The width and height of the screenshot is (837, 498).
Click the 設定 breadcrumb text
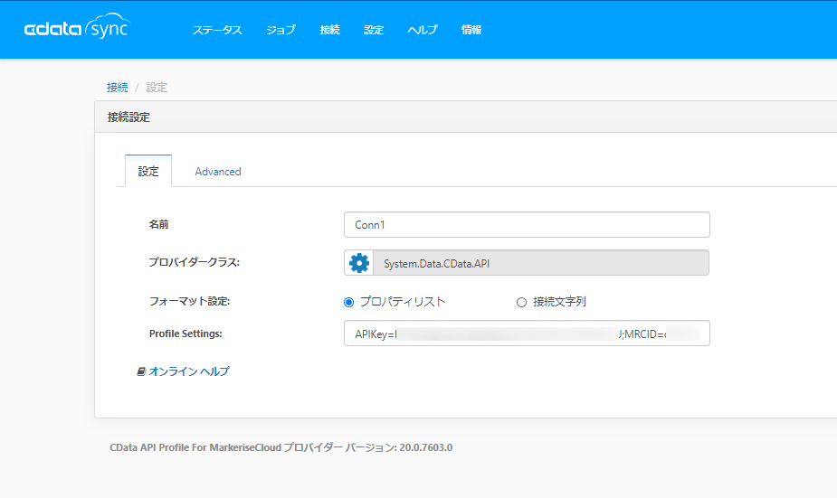pos(157,88)
